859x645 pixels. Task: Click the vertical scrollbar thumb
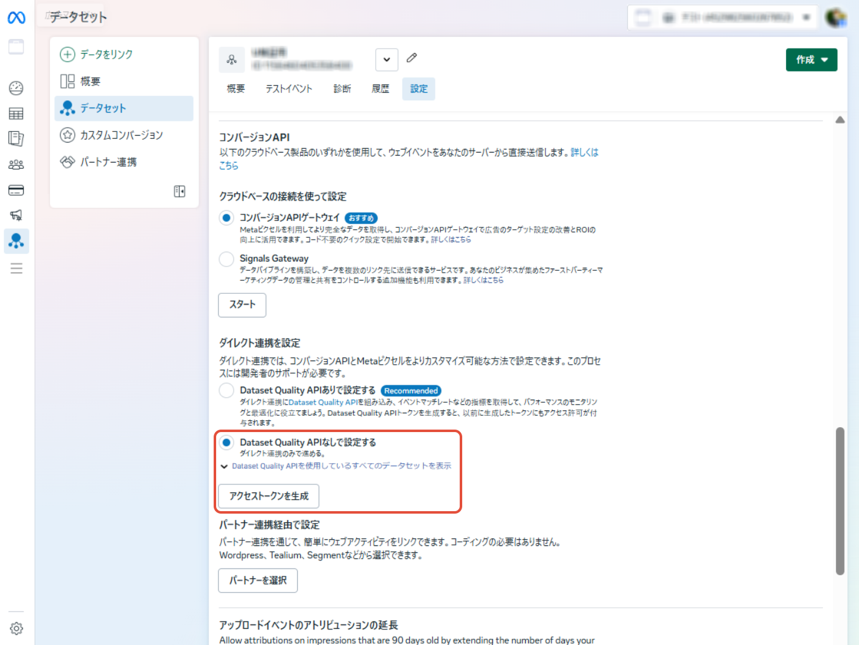tap(840, 501)
